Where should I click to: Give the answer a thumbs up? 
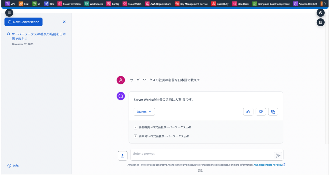(x=248, y=112)
